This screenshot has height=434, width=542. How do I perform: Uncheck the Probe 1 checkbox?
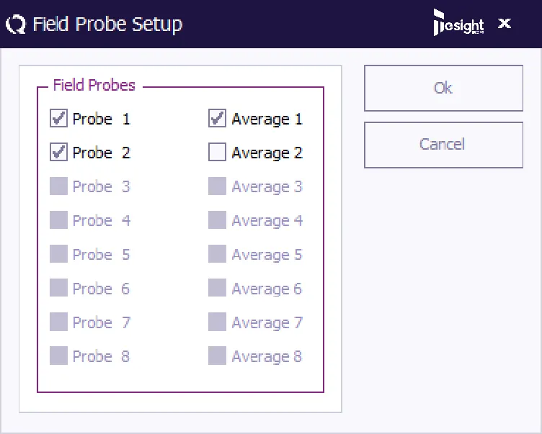tap(58, 119)
